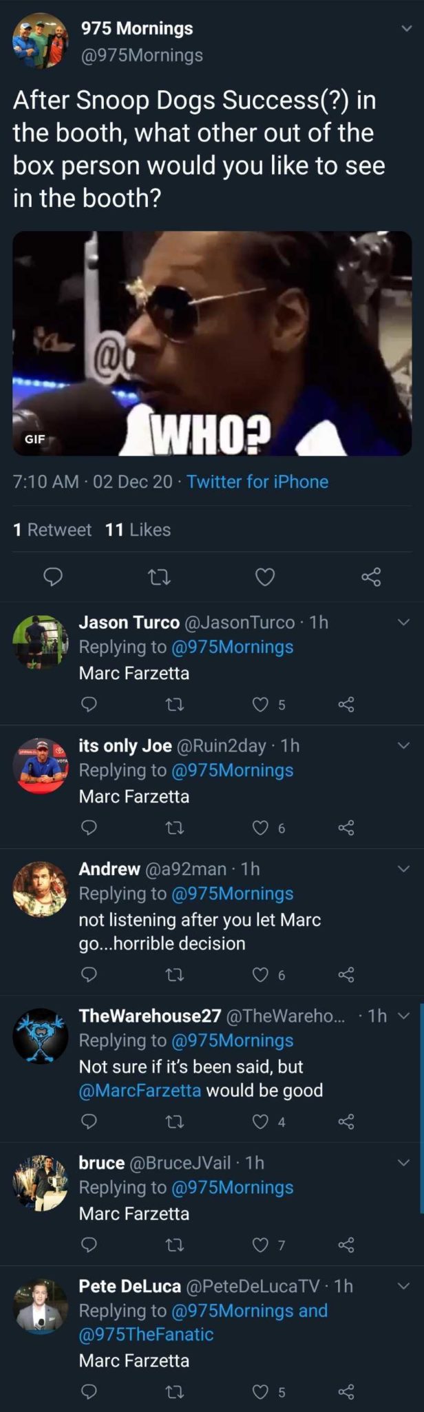The width and height of the screenshot is (424, 1412).
Task: Like Jason Turco's reply
Action: (260, 704)
